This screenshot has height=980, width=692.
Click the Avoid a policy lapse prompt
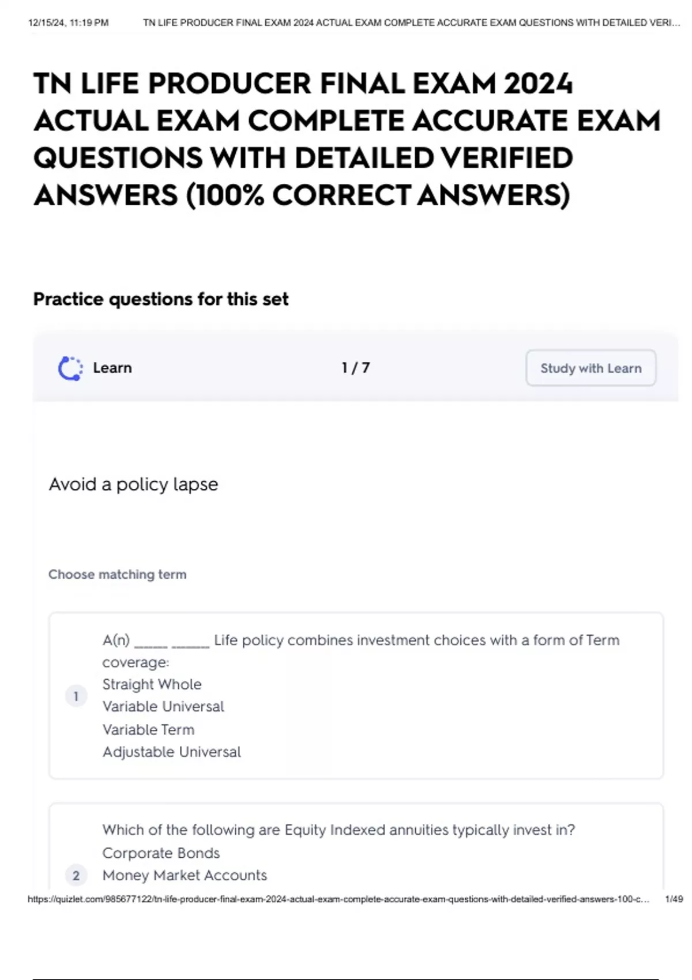click(133, 484)
